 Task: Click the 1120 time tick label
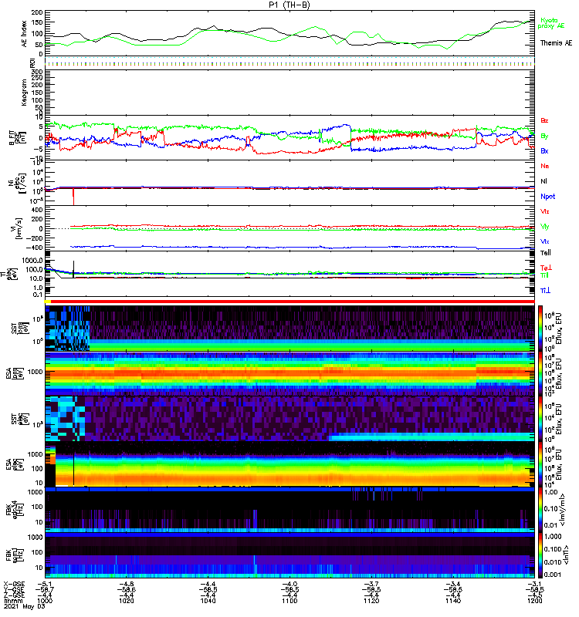pyautogui.click(x=371, y=601)
